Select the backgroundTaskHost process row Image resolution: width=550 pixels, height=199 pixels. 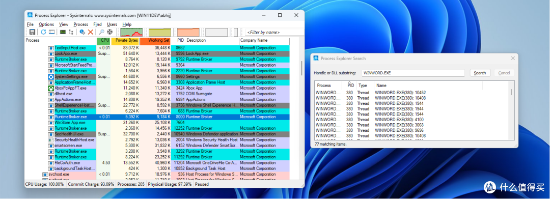158,168
